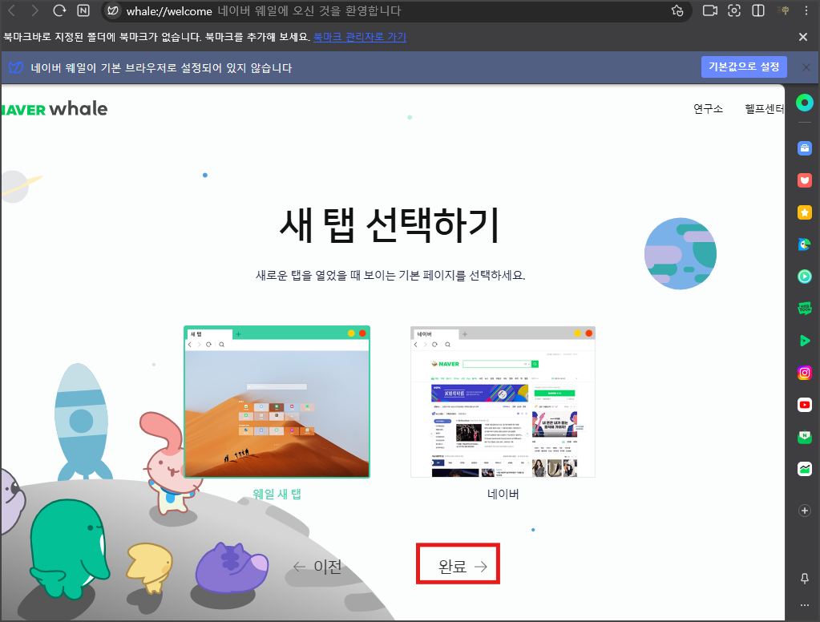Select 네이버 as the new tab page

tap(503, 401)
